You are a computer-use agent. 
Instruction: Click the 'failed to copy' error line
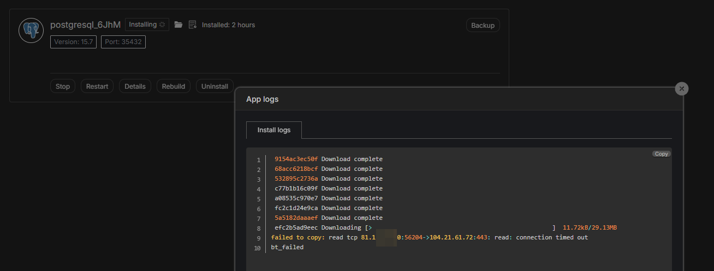point(429,237)
